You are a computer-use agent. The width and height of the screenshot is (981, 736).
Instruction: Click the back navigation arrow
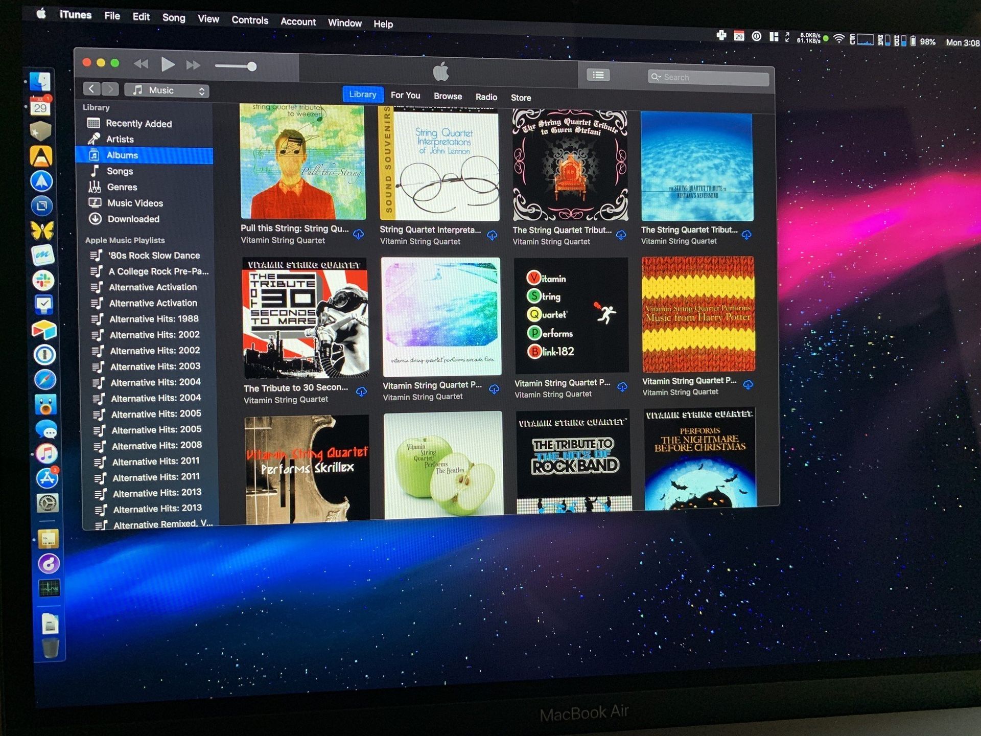coord(92,89)
